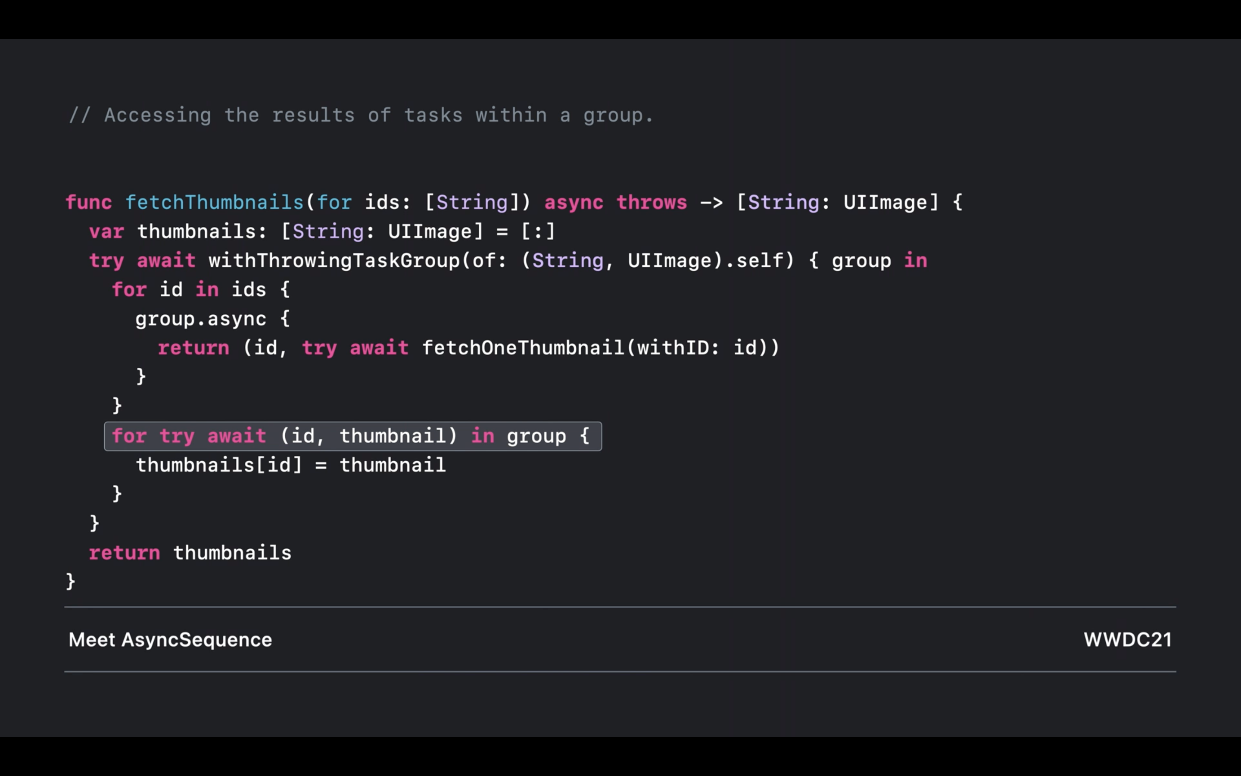Click the function name "fetchThumbnails"
This screenshot has height=776, width=1241.
[x=215, y=202]
